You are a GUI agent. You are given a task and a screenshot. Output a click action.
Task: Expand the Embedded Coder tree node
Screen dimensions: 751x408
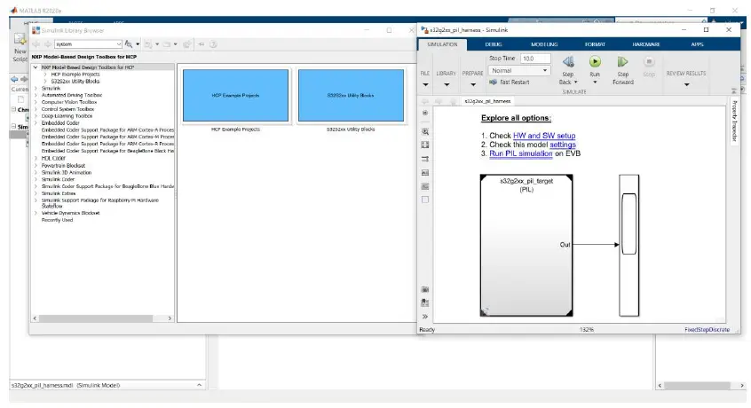click(36, 123)
